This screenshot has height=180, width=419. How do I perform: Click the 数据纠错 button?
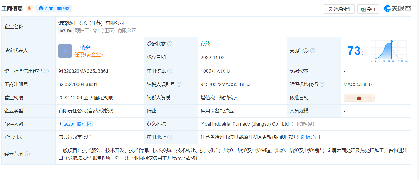339,9
